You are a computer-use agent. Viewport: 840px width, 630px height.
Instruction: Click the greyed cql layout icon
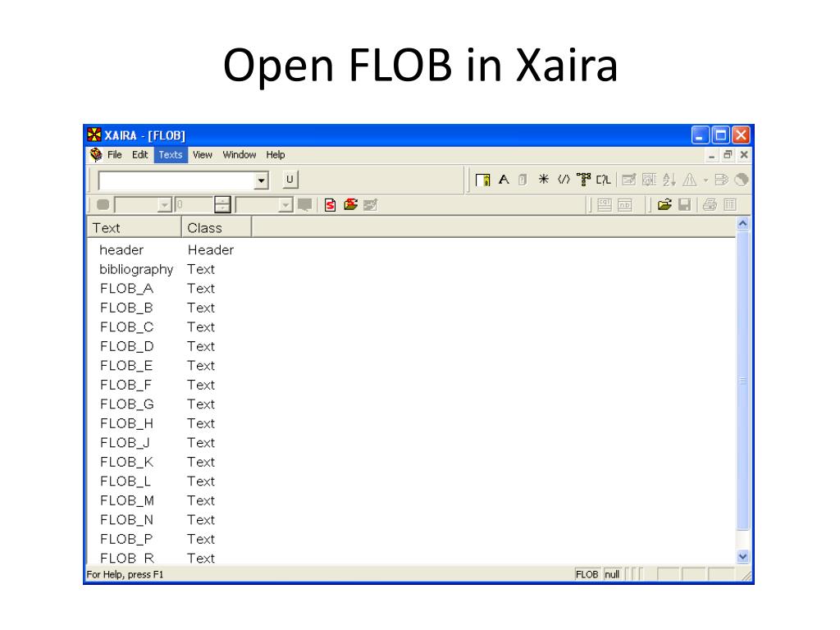tap(605, 204)
